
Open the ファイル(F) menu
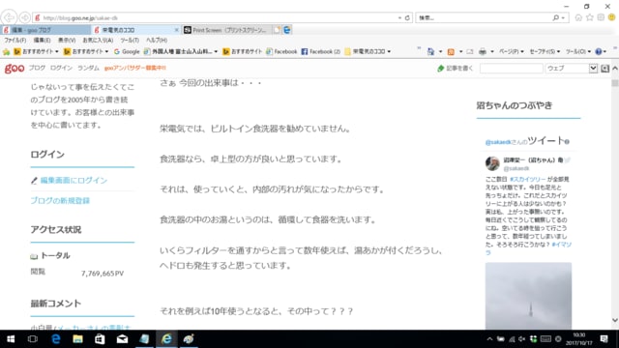click(15, 41)
